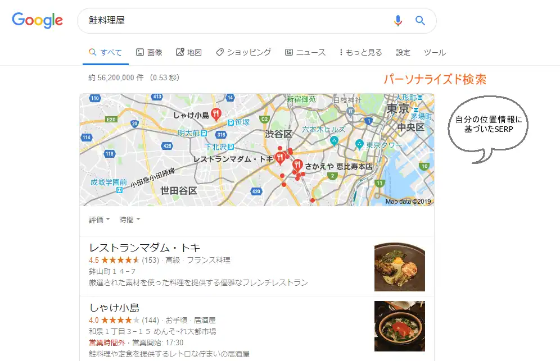Image resolution: width=560 pixels, height=361 pixels.
Task: Select the レストランマダム・トキ map pin
Action: pyautogui.click(x=280, y=158)
